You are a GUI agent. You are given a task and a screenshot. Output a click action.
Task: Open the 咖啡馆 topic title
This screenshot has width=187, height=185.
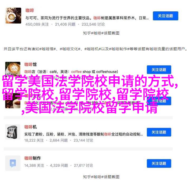click(31, 64)
